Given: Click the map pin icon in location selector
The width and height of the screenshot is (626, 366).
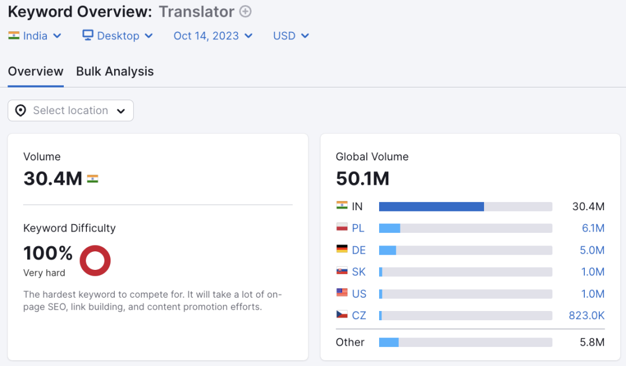Looking at the screenshot, I should pyautogui.click(x=21, y=111).
